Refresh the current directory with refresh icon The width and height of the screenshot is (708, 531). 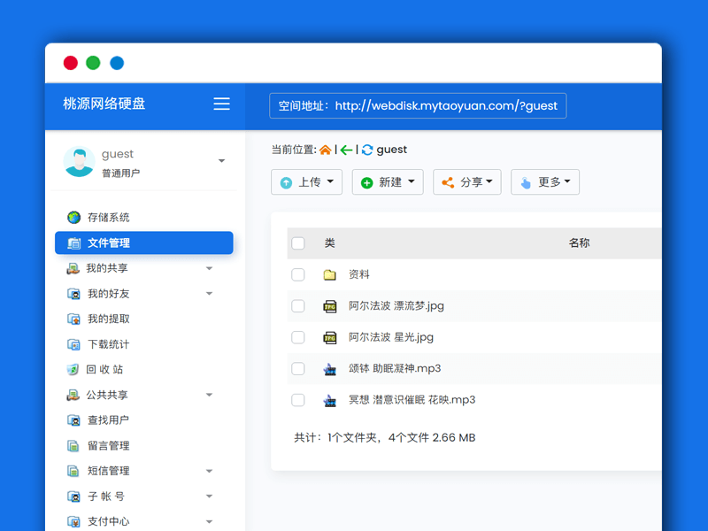(x=366, y=150)
